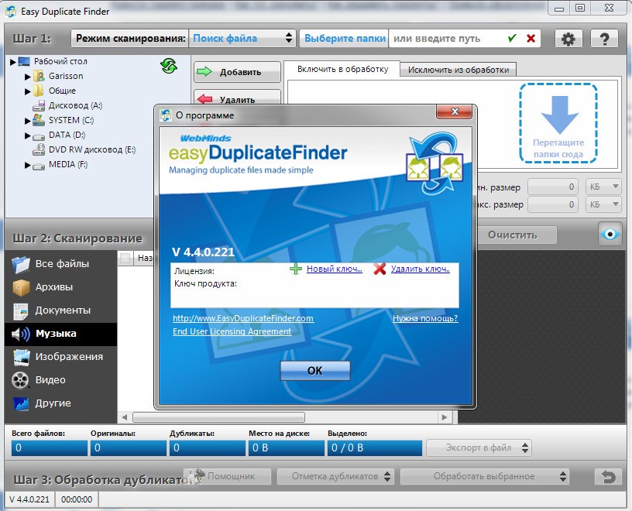Screen dimensions: 632x511
Task: Select Дисковод (A:) drive
Action: tap(75, 105)
